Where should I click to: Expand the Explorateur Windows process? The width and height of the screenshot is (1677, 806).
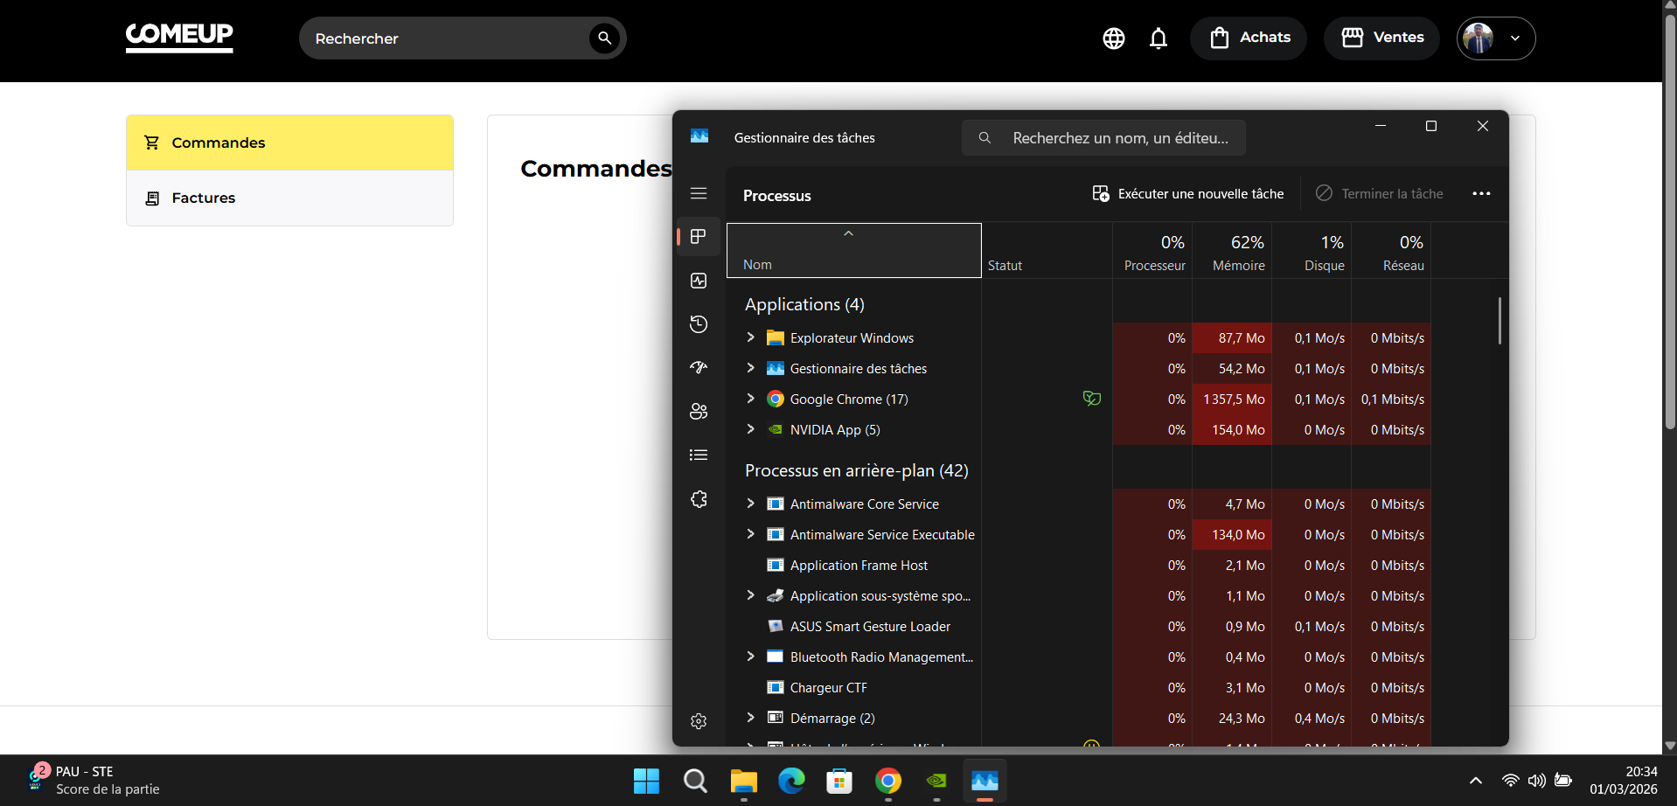(x=750, y=337)
